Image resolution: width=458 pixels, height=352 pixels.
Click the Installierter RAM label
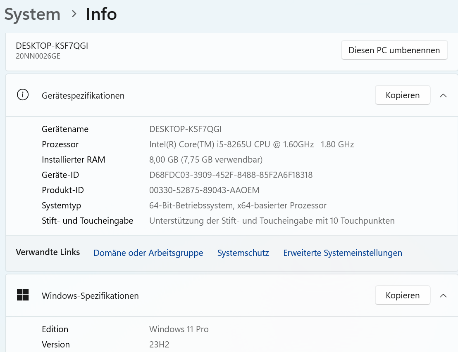[73, 160]
